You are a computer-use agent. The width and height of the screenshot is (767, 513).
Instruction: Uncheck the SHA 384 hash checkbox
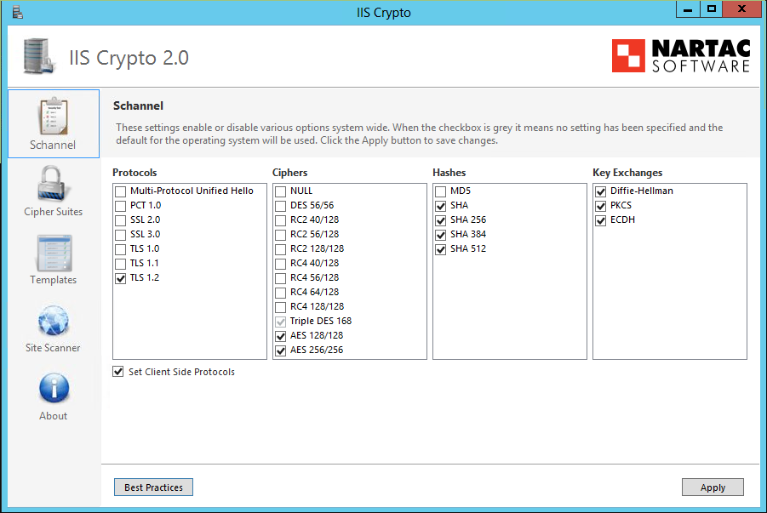441,235
